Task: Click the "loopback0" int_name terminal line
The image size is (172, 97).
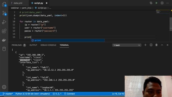Action: click(40, 88)
